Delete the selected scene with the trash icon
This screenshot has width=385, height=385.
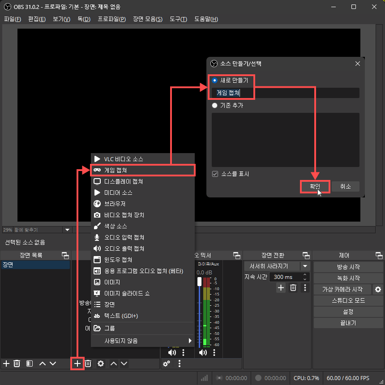pos(17,364)
